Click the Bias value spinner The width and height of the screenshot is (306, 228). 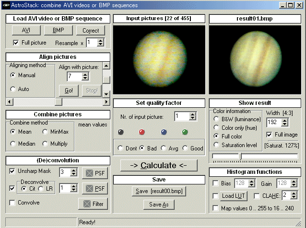point(251,183)
